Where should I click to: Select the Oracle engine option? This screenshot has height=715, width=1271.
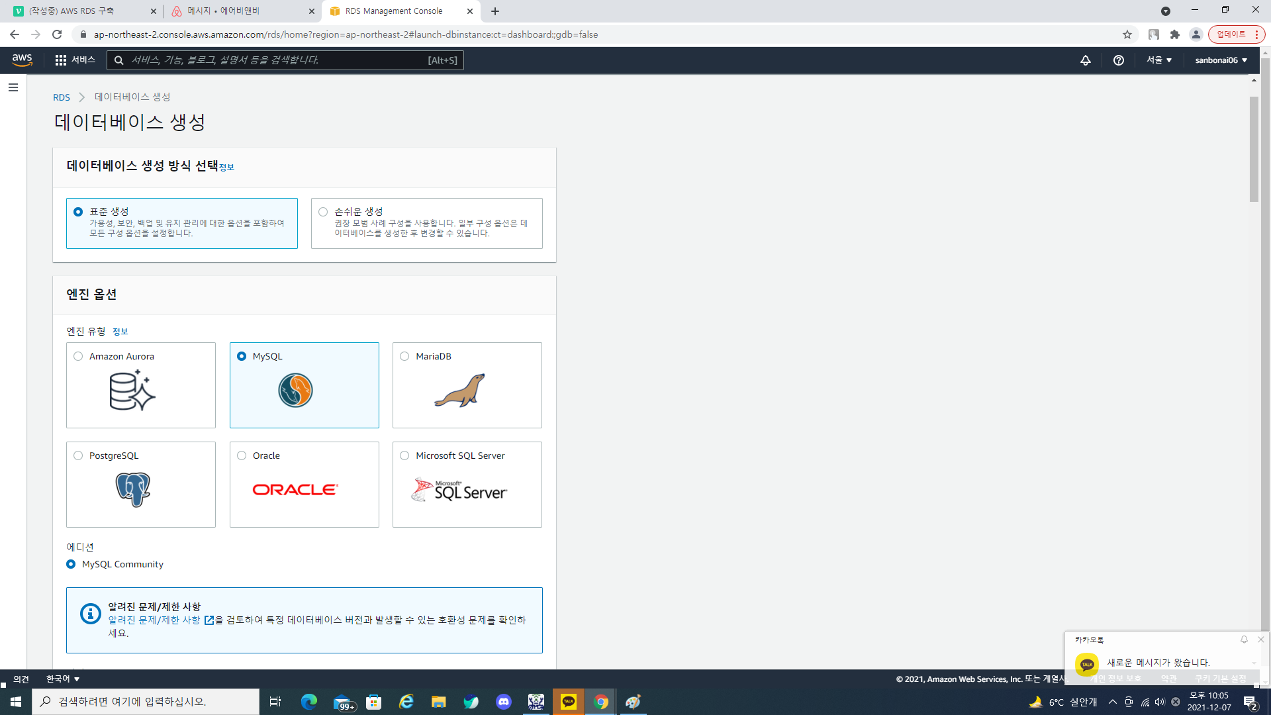click(x=242, y=455)
